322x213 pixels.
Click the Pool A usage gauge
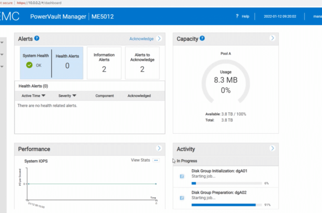coord(226,82)
